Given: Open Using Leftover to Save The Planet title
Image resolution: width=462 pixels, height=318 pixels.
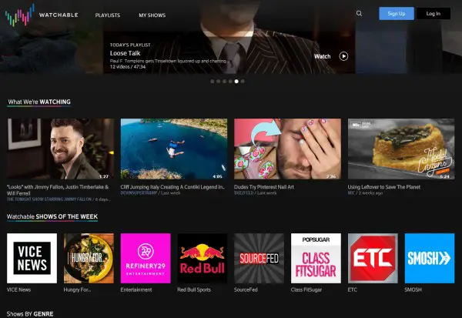Looking at the screenshot, I should pos(384,187).
